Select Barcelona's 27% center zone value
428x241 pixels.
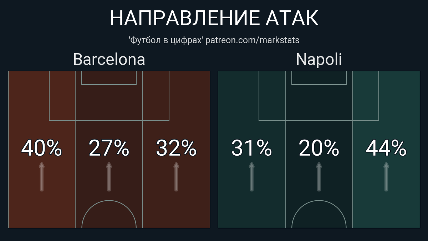(109, 148)
